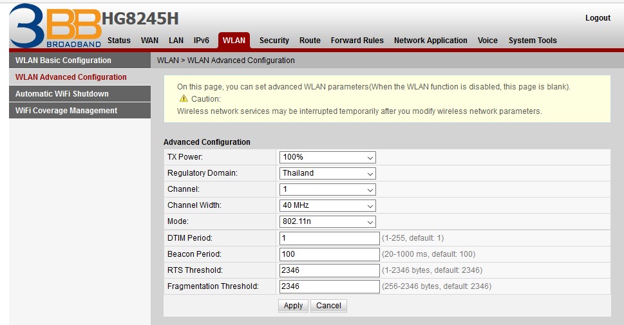Open the TX Power dropdown

click(x=327, y=157)
